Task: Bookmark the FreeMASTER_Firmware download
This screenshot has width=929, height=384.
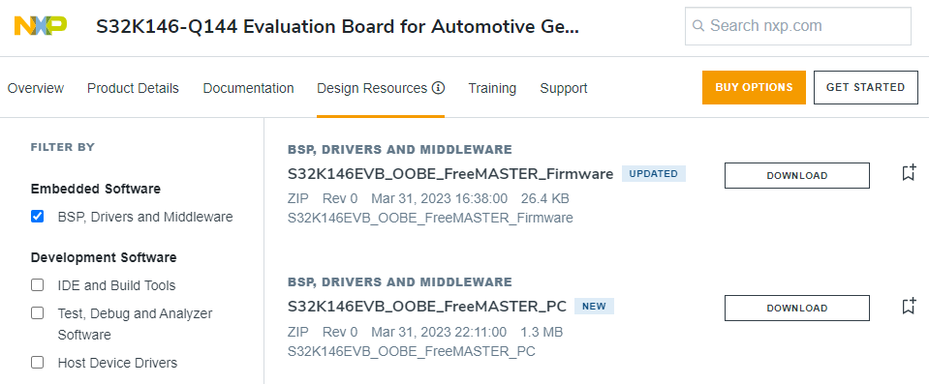Action: (x=909, y=173)
